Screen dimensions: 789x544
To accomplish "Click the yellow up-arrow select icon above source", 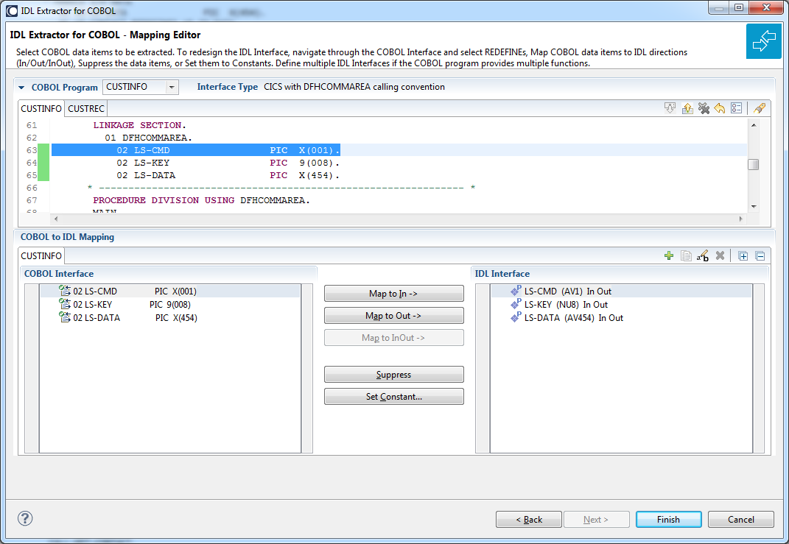I will (687, 108).
